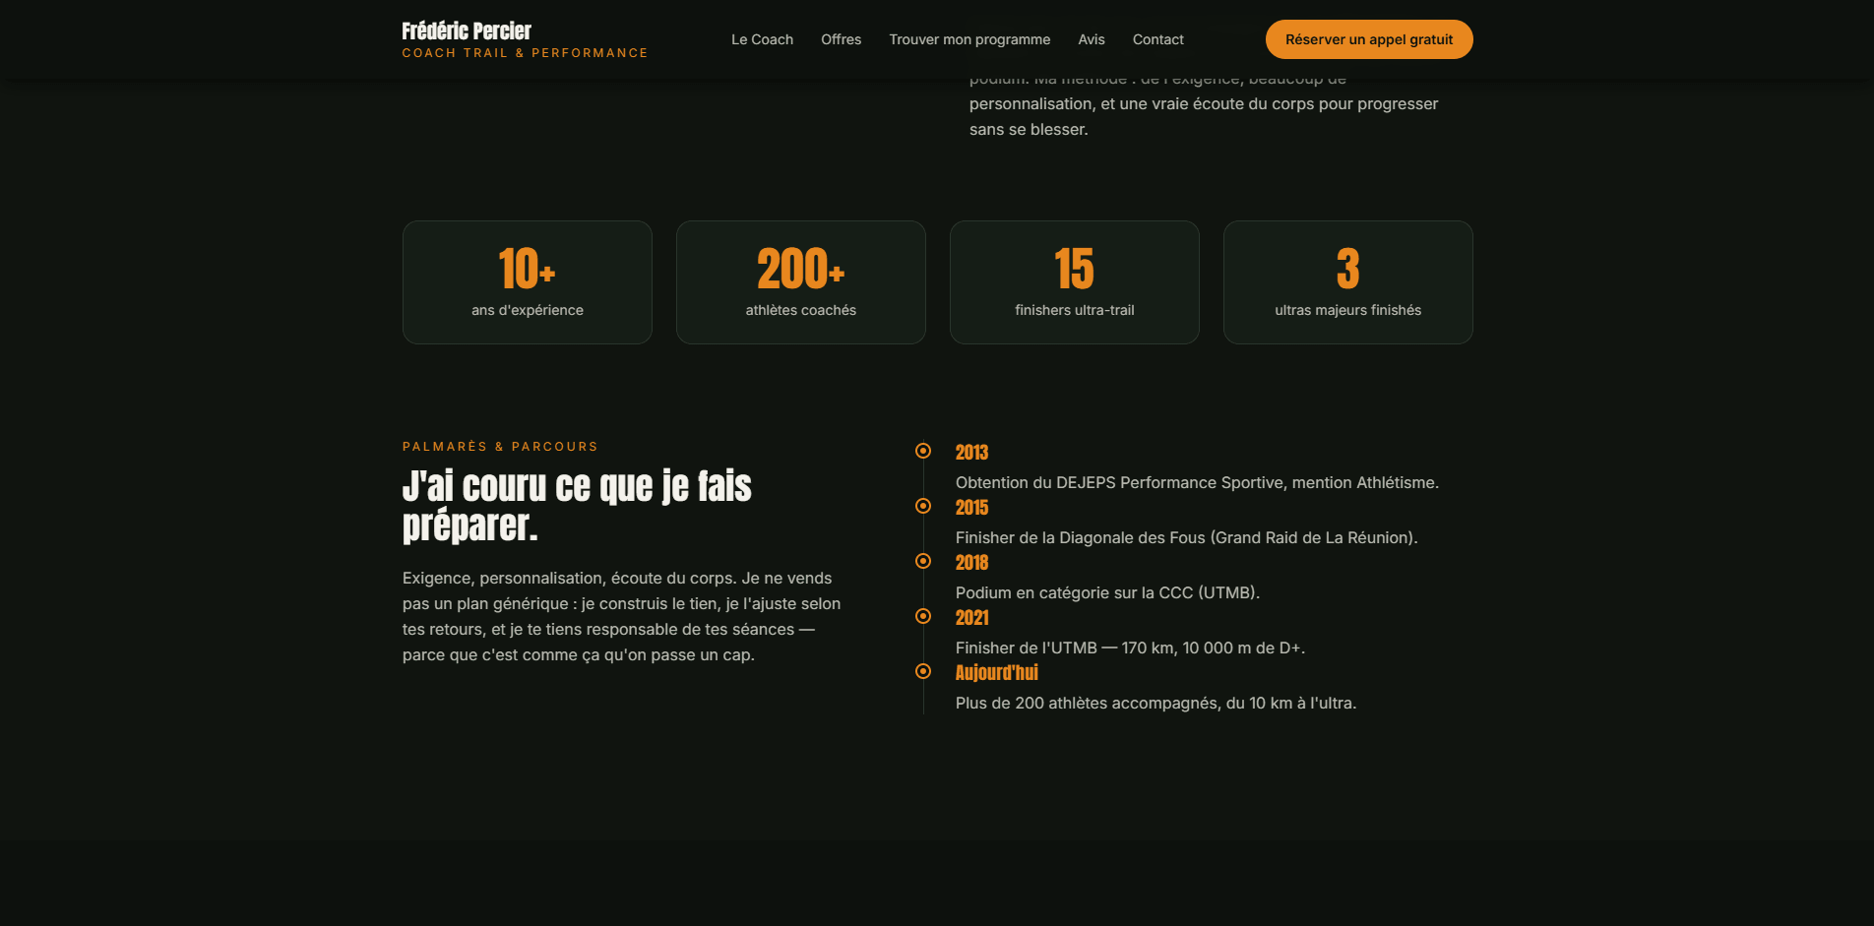Click the 2021 timeline dot marker
1874x926 pixels.
click(923, 616)
